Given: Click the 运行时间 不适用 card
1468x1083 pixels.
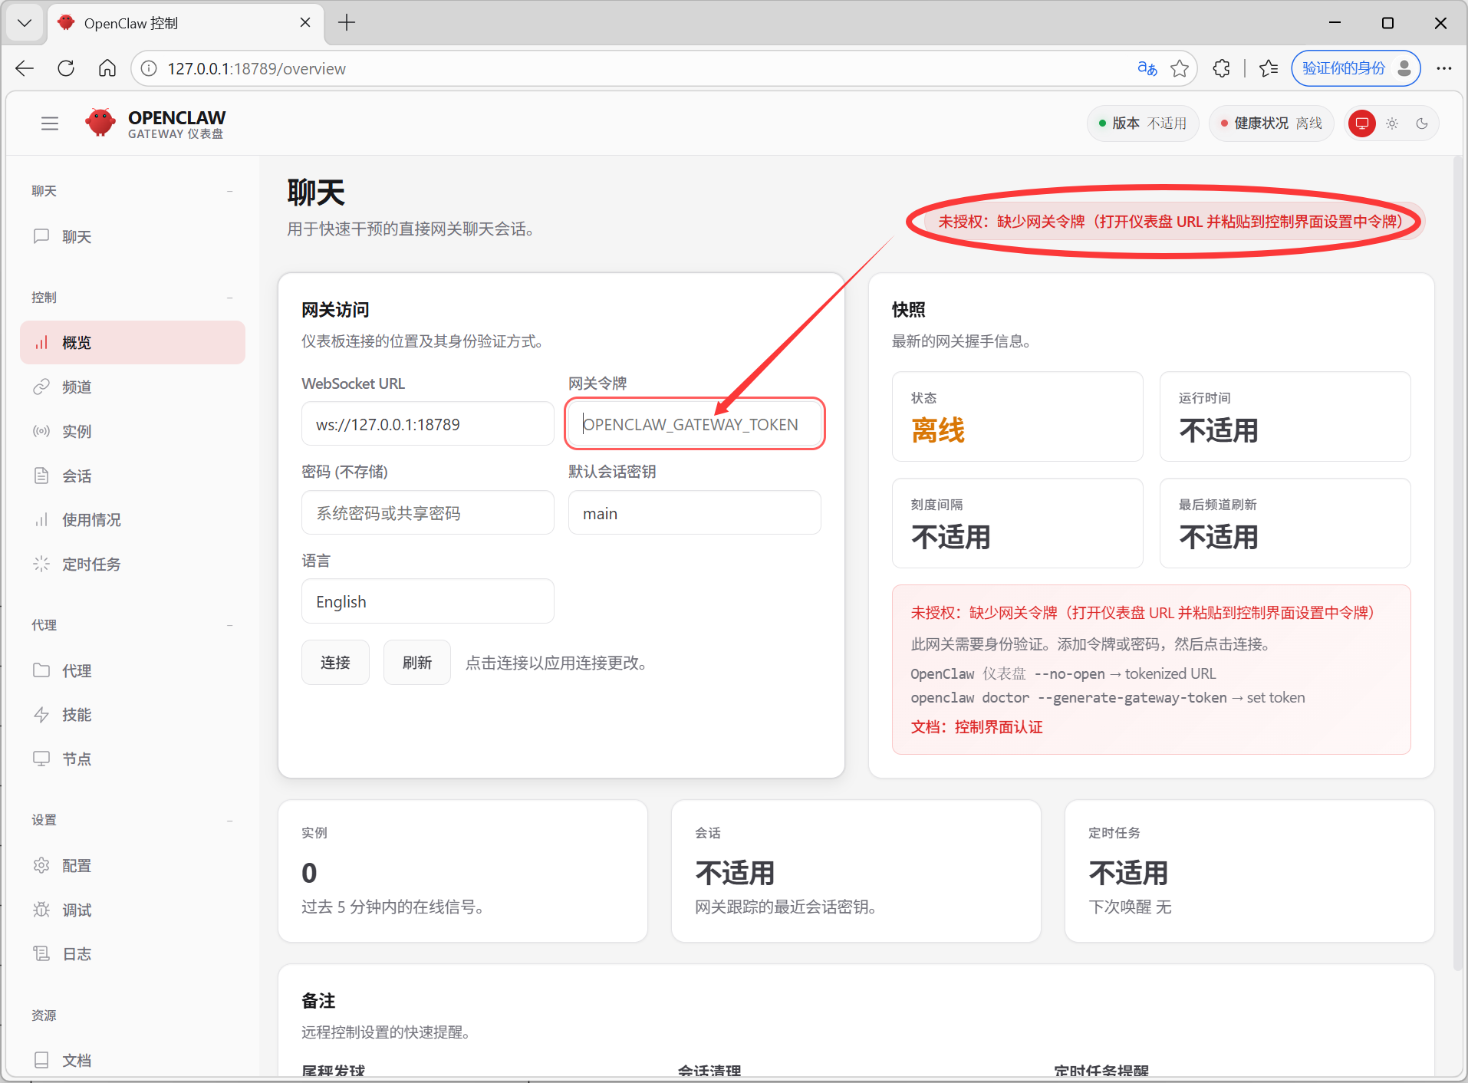Looking at the screenshot, I should (1285, 416).
